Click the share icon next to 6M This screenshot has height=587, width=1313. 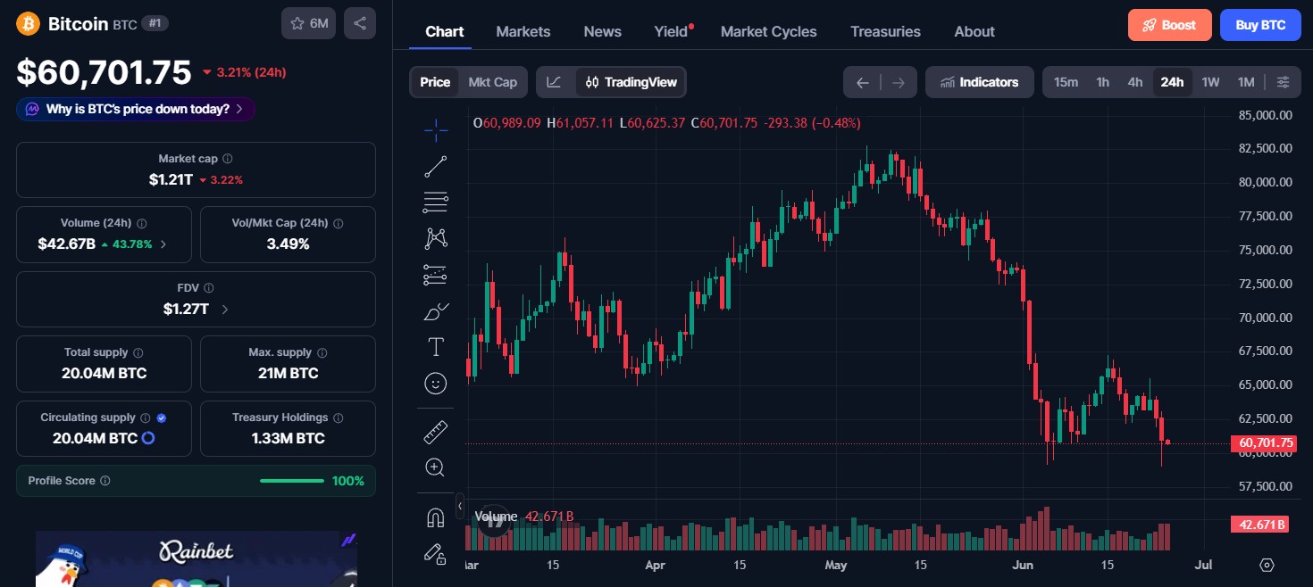tap(360, 23)
